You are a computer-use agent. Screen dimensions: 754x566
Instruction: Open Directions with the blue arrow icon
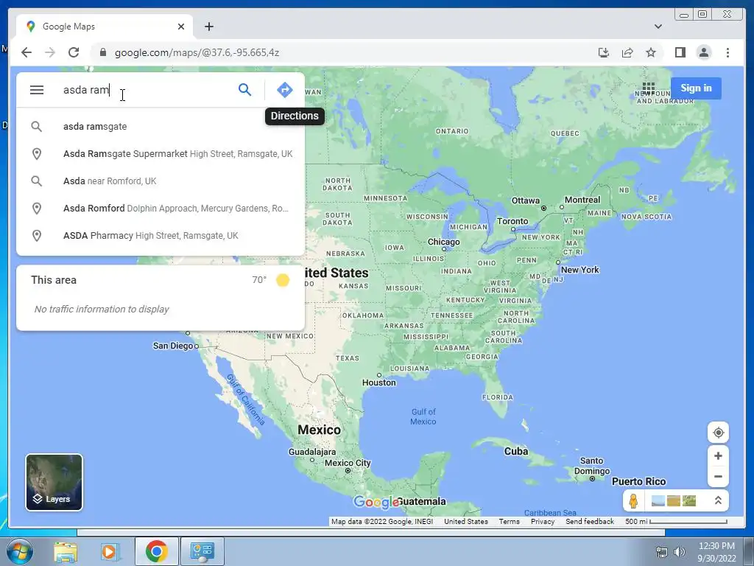pyautogui.click(x=285, y=89)
